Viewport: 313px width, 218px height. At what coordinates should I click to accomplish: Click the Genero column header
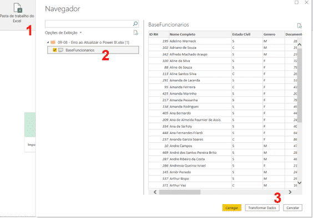coord(274,34)
